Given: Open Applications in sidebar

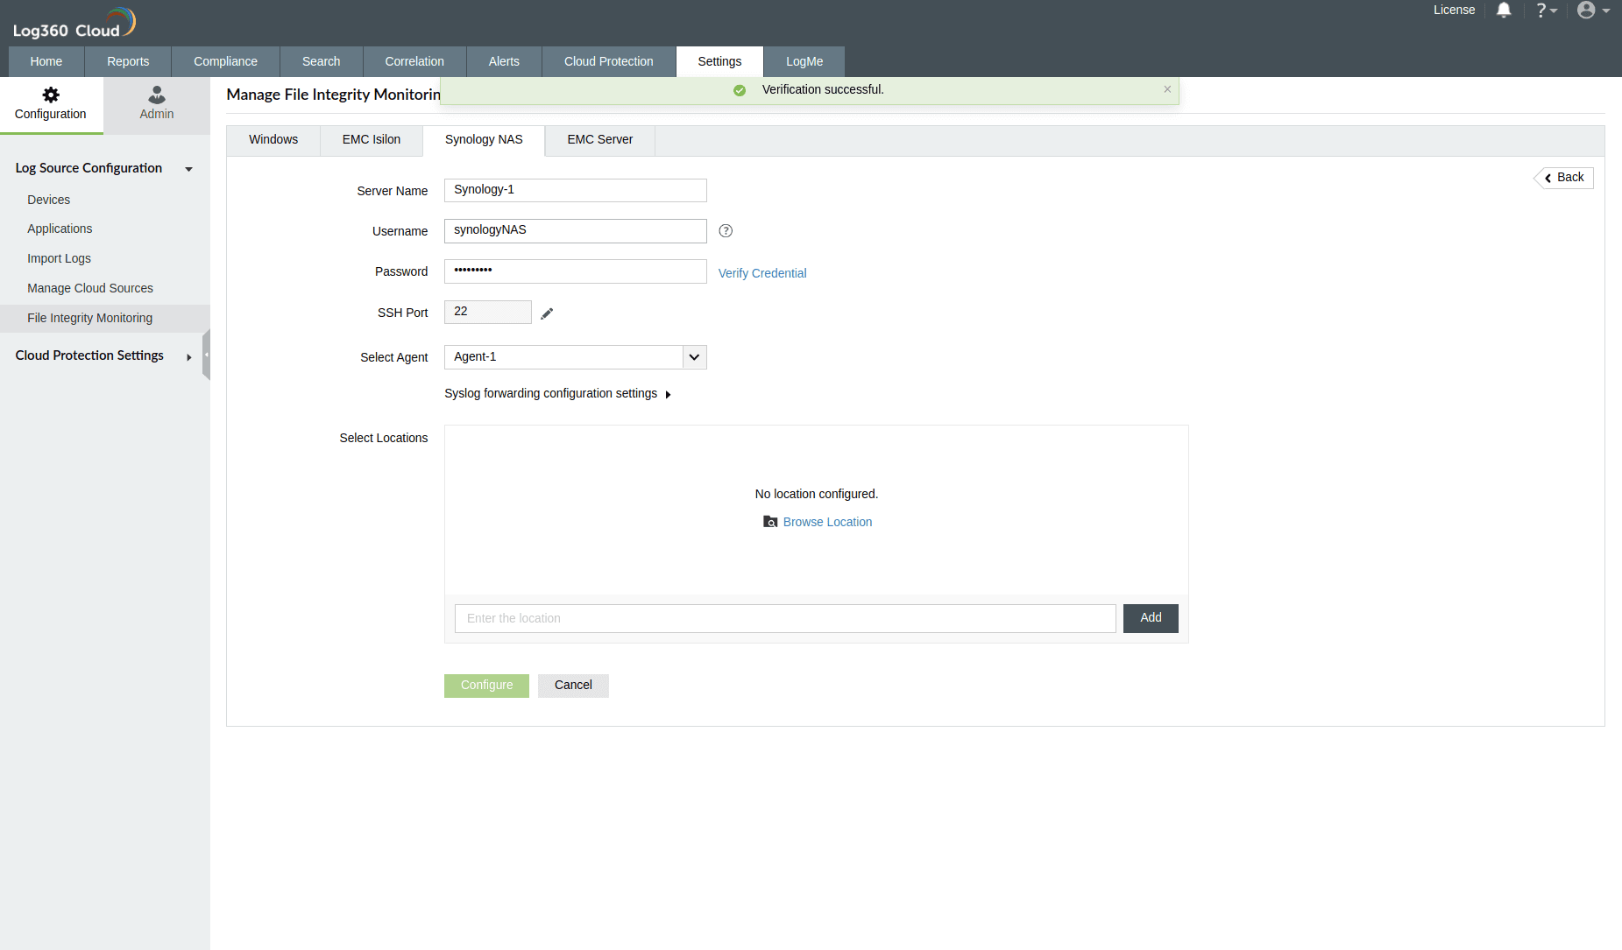Looking at the screenshot, I should 60,229.
